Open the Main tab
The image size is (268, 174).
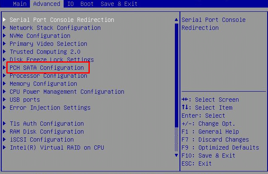[19, 4]
